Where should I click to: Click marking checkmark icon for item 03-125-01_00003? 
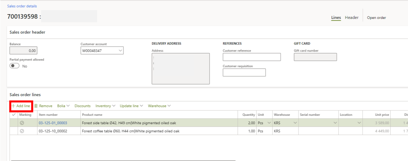click(x=22, y=123)
